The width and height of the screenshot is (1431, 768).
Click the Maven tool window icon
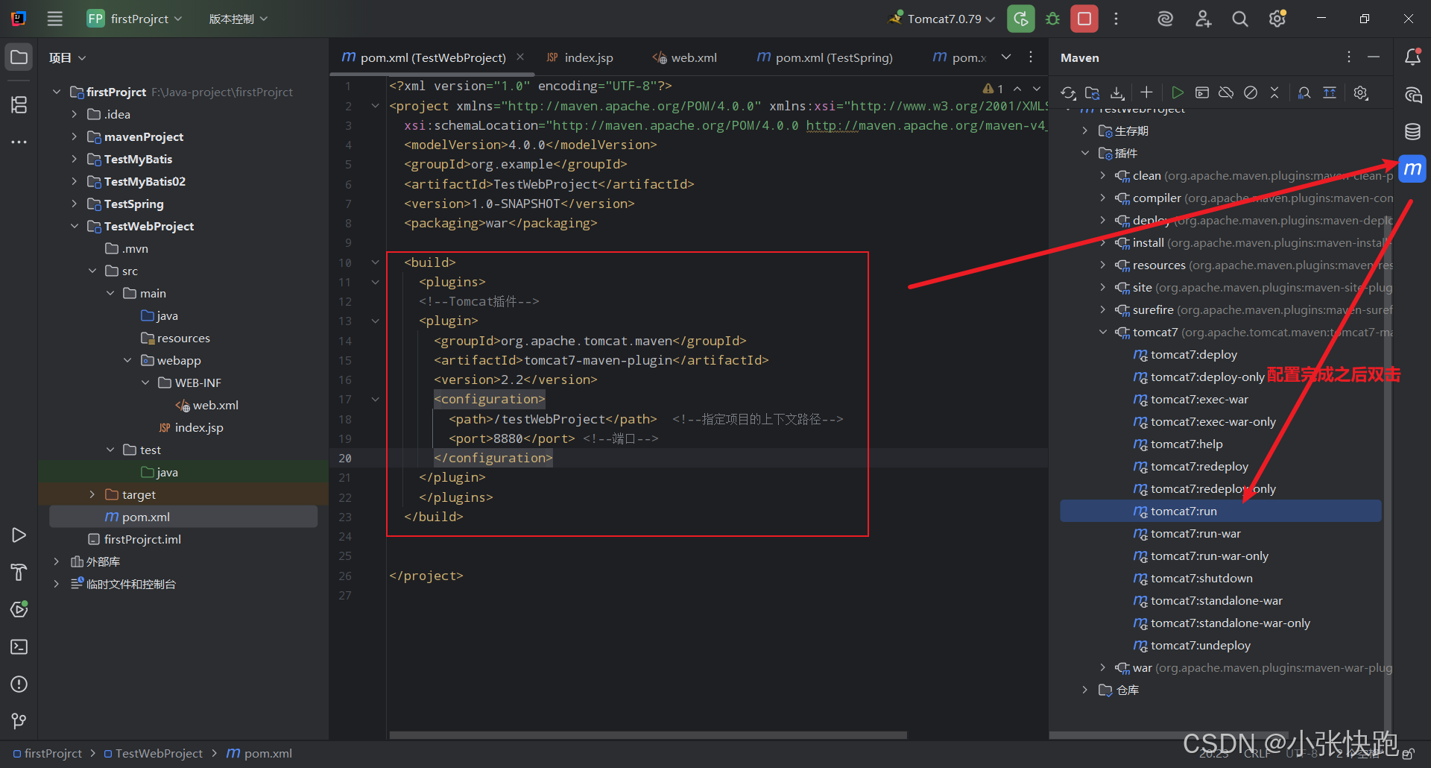point(1412,169)
